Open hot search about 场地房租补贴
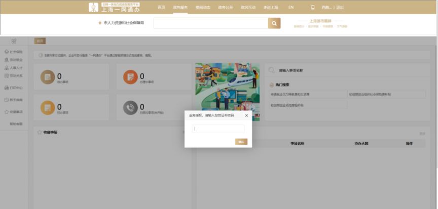This screenshot has height=209, width=438. point(308,105)
